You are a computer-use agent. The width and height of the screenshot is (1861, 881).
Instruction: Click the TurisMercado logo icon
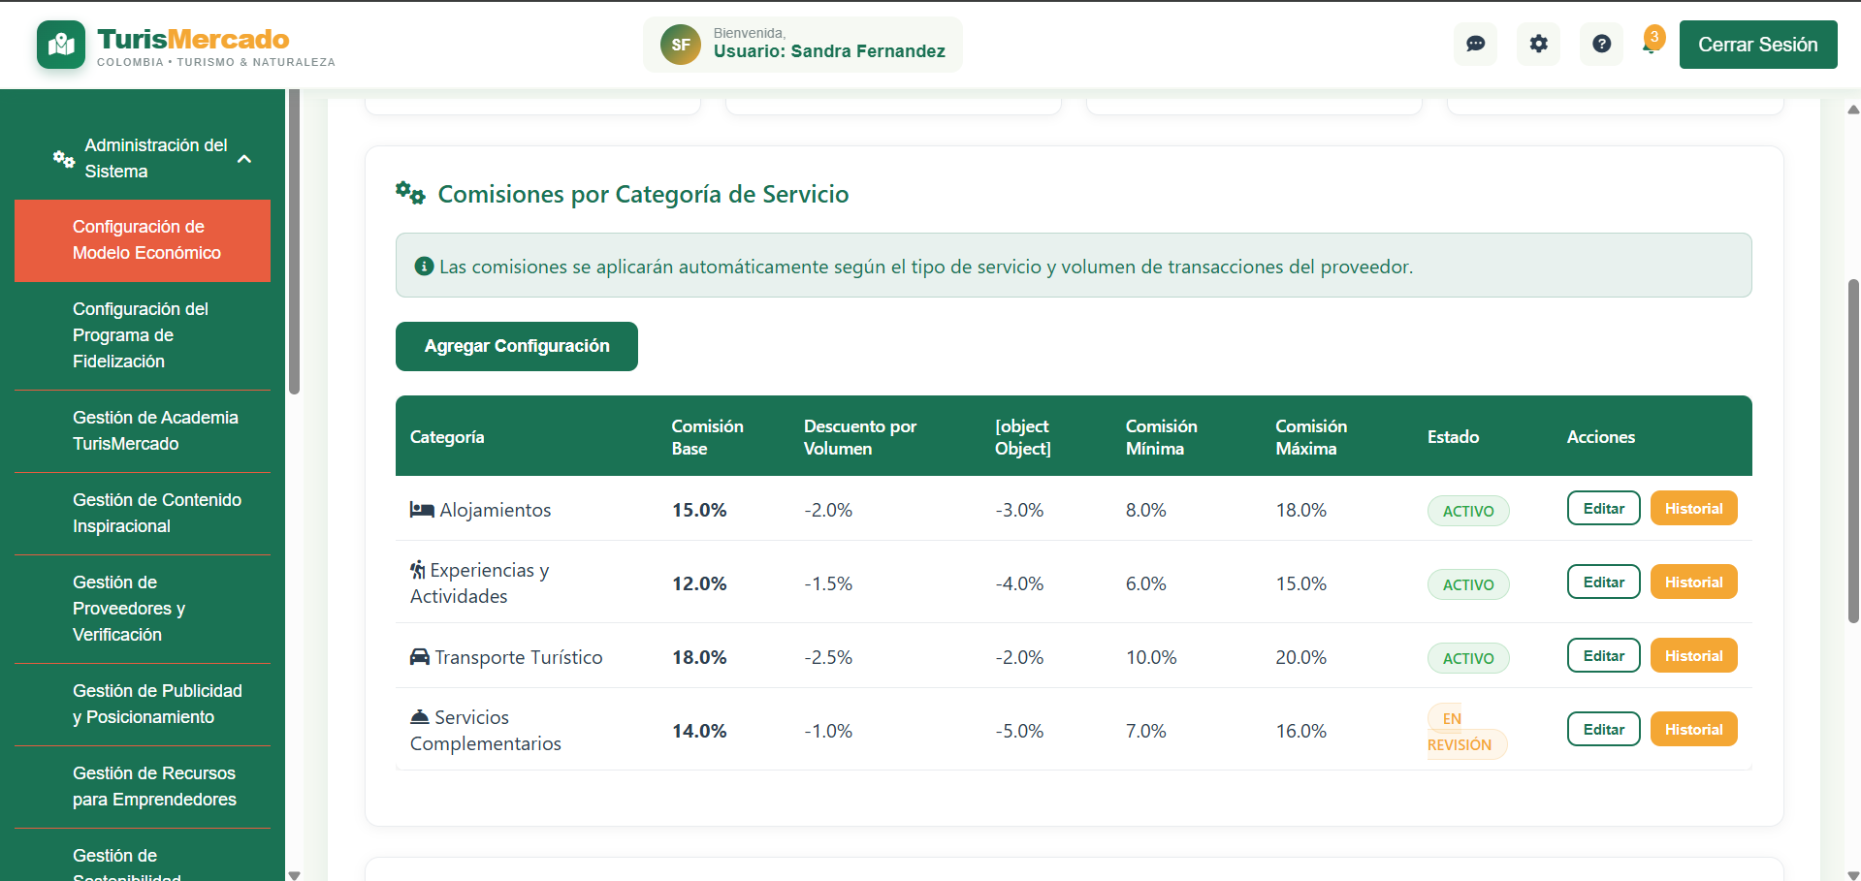[60, 44]
